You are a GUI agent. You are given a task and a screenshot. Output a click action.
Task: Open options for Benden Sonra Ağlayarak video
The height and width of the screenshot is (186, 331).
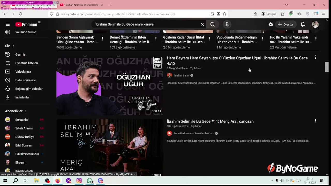(102, 39)
